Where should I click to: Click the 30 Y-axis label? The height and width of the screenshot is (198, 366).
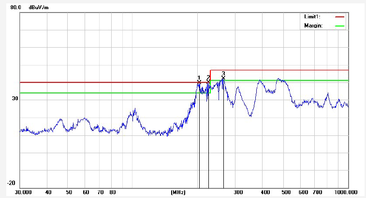[x=15, y=98]
